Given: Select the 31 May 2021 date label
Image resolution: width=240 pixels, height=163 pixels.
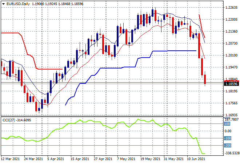Looking at the screenshot, I should pos(173,159).
